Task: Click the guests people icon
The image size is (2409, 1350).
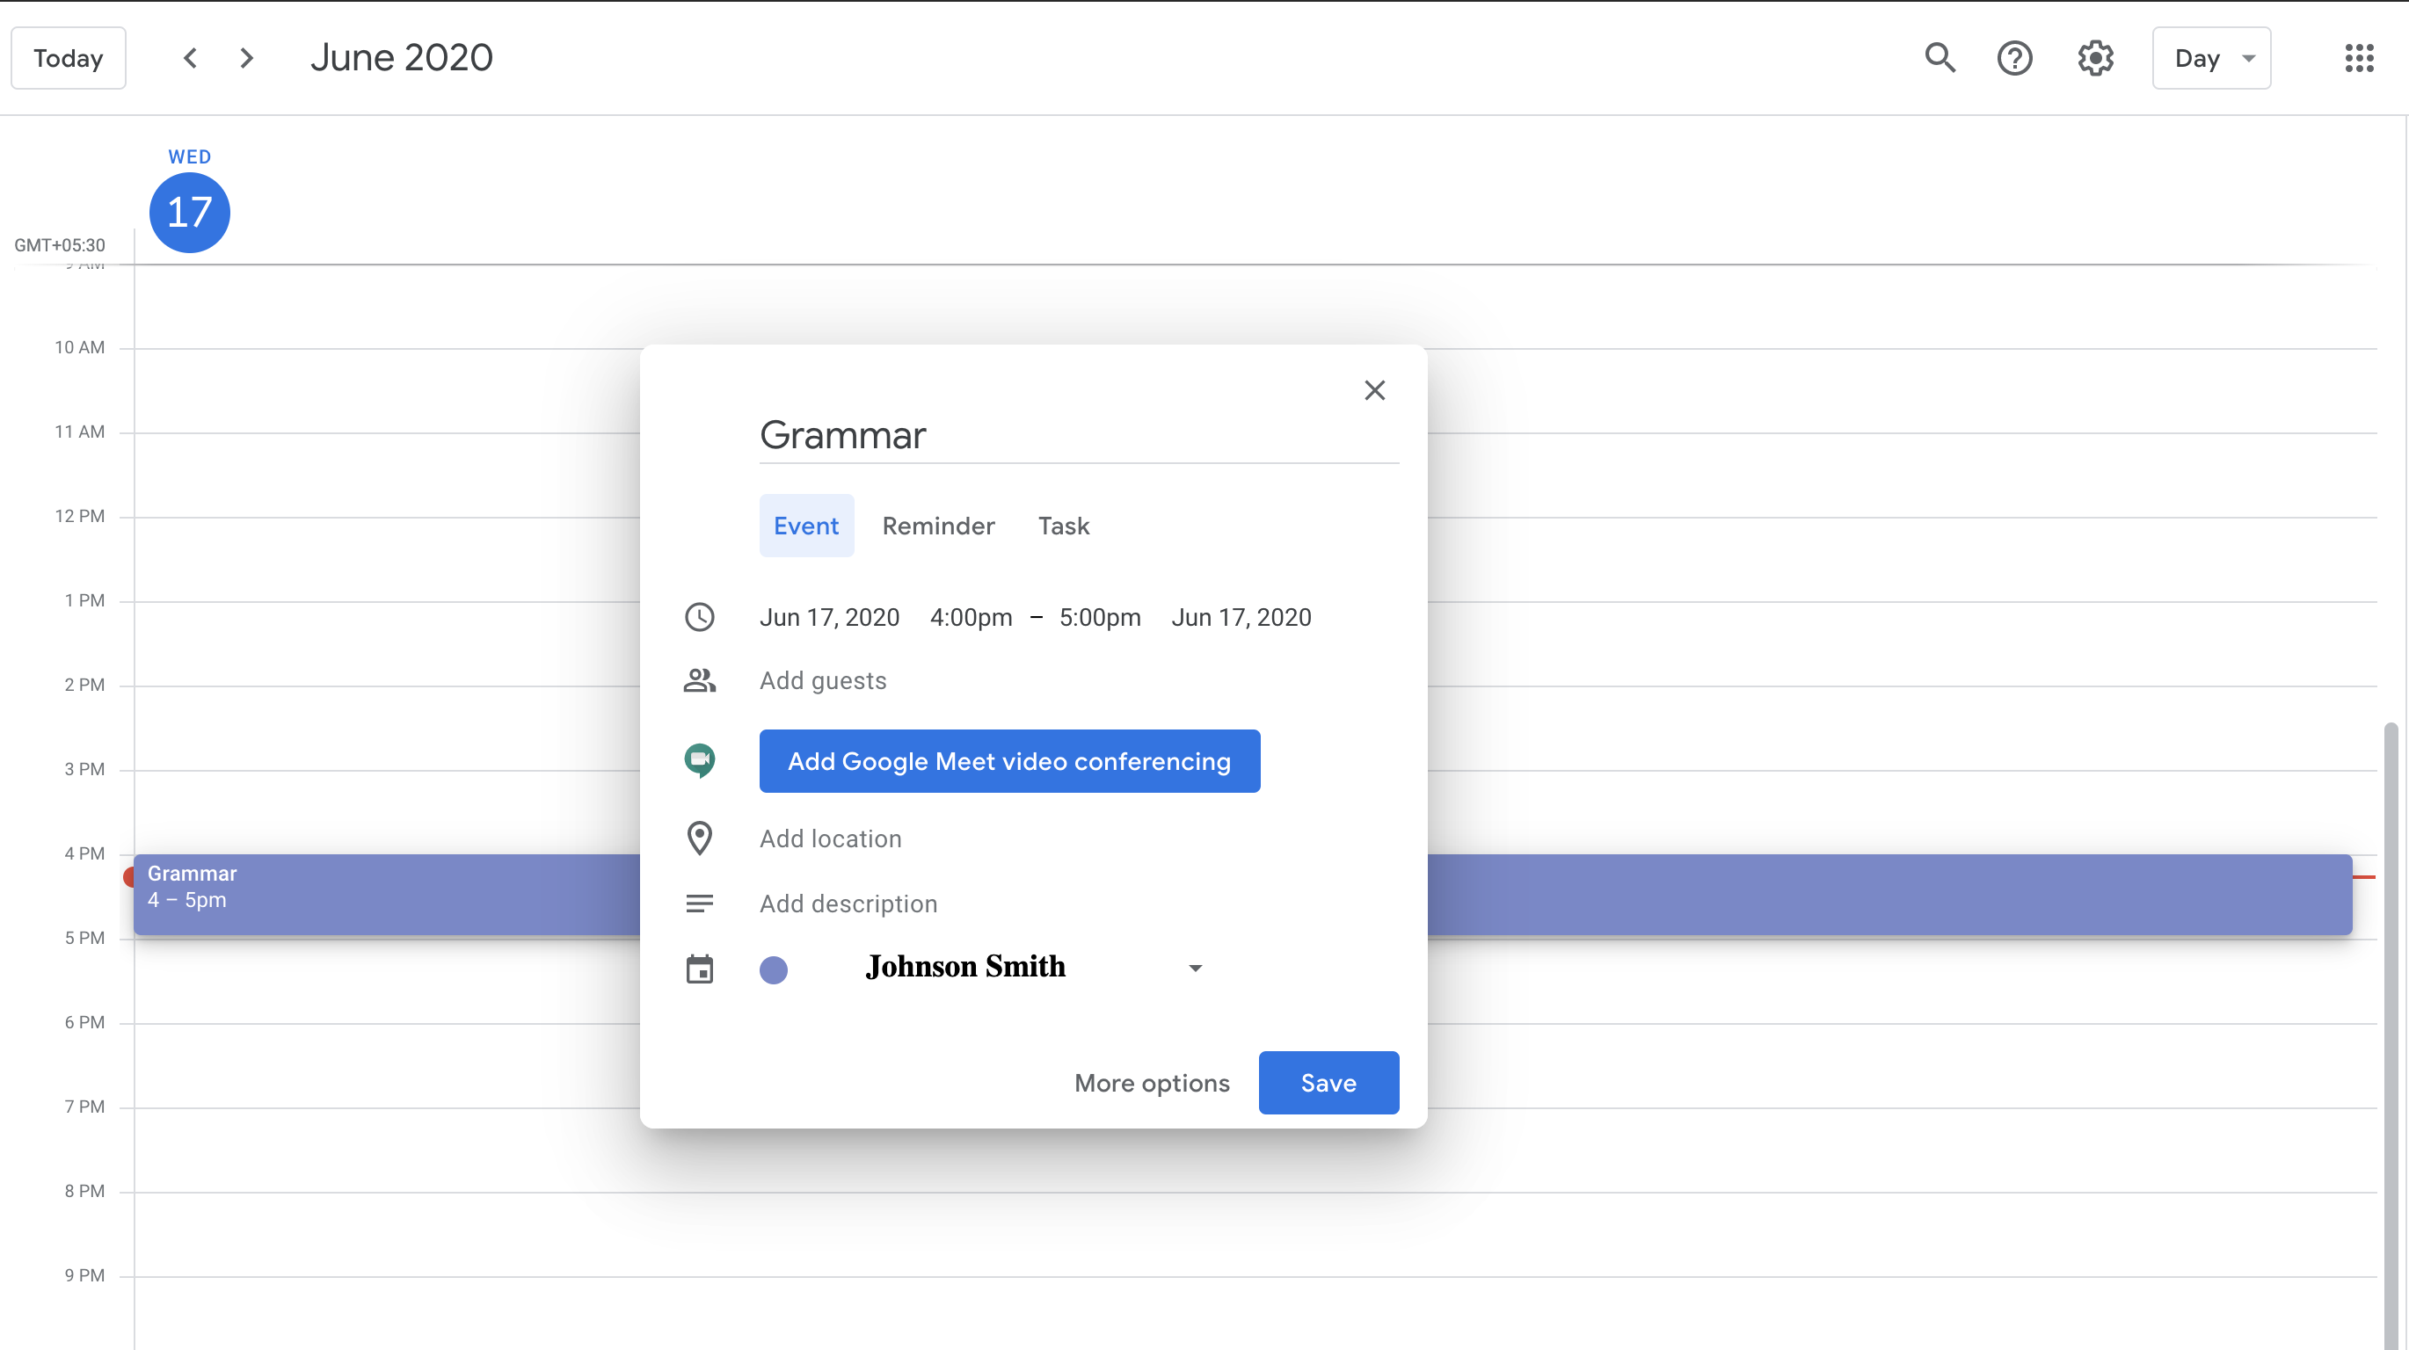Action: tap(700, 680)
